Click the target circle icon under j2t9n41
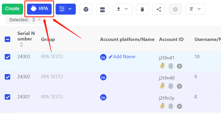The image size is (221, 114). coord(179,66)
